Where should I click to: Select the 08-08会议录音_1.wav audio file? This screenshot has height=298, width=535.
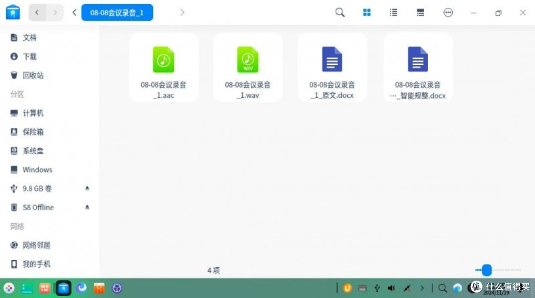coord(248,67)
